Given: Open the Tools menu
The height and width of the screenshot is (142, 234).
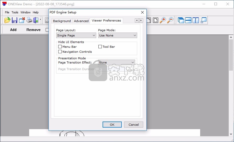Looking at the screenshot, I should [x=15, y=12].
